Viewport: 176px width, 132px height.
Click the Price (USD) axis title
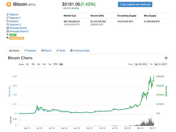[166, 91]
